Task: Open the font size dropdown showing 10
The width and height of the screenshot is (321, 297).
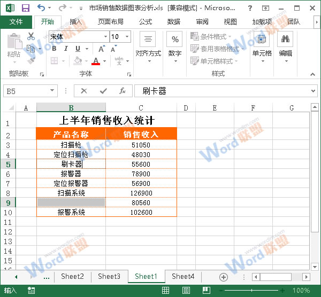Action: point(127,37)
